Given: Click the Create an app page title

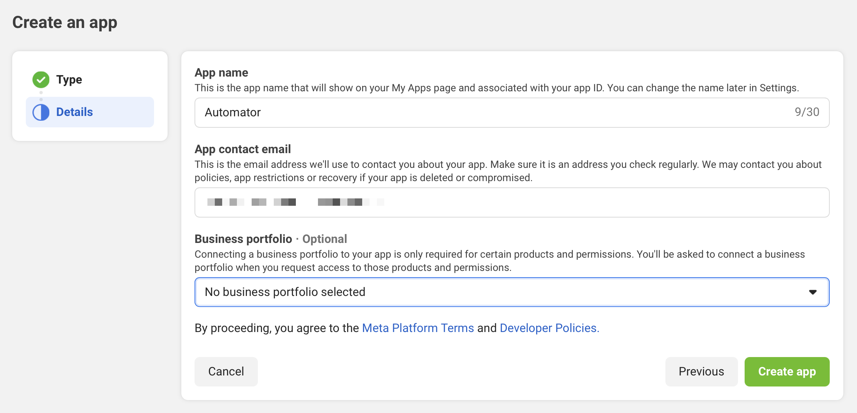Looking at the screenshot, I should pos(65,22).
